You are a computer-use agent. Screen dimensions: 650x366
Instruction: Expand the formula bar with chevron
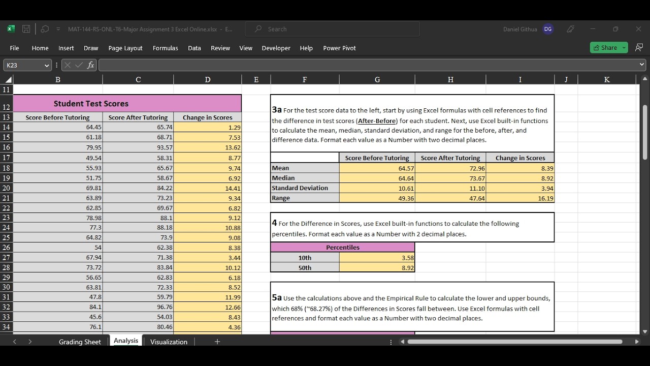tap(642, 65)
